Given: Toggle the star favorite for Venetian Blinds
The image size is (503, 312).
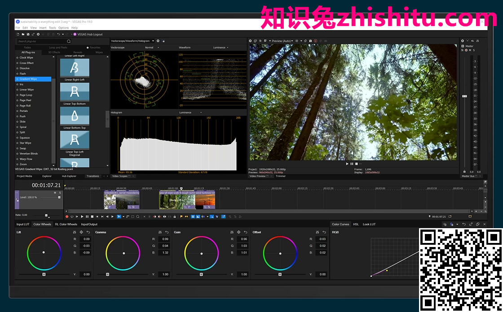Looking at the screenshot, I should coord(18,154).
